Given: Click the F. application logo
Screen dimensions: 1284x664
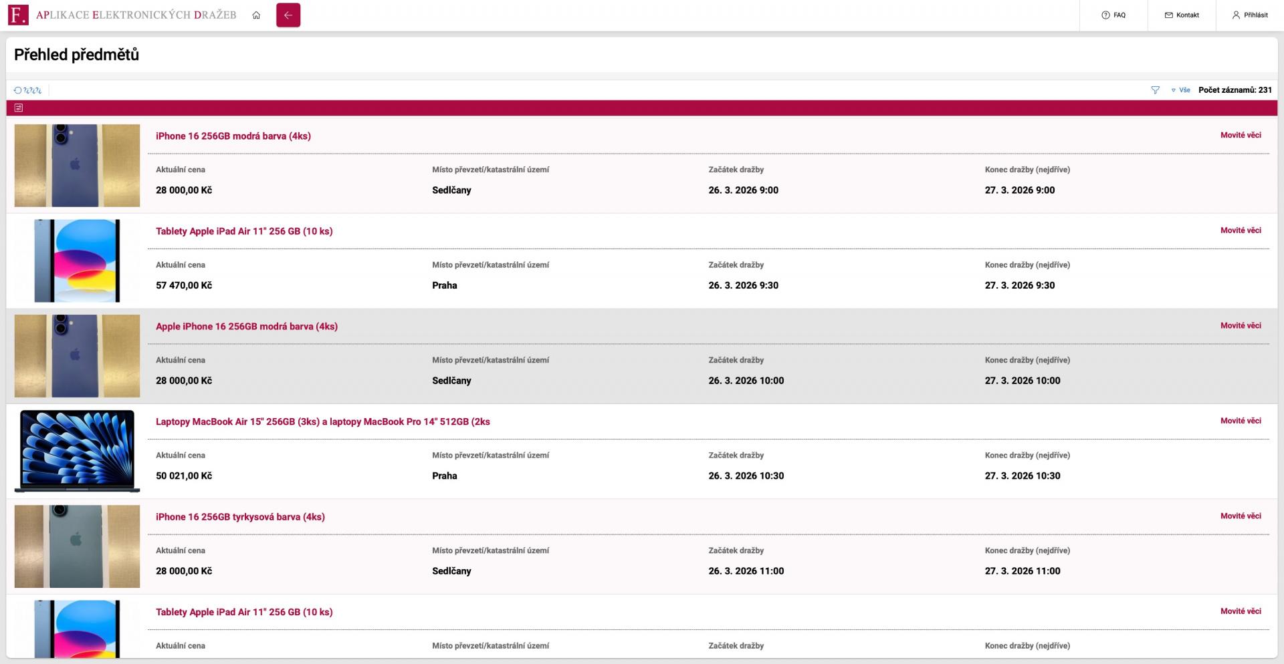Looking at the screenshot, I should pos(18,15).
